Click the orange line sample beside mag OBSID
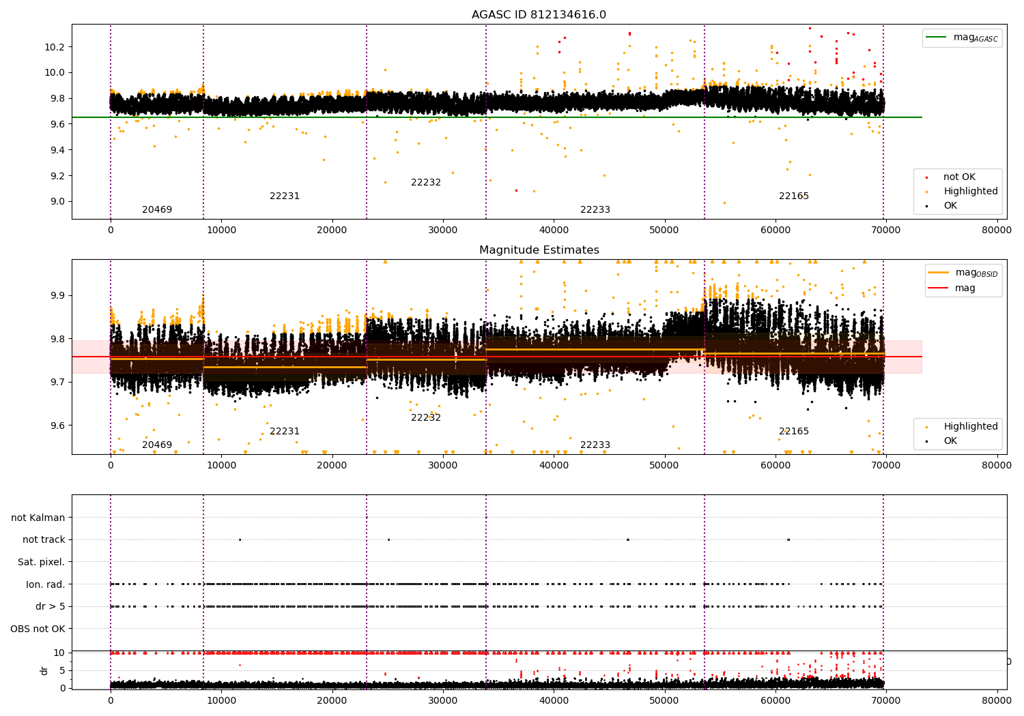 [939, 273]
